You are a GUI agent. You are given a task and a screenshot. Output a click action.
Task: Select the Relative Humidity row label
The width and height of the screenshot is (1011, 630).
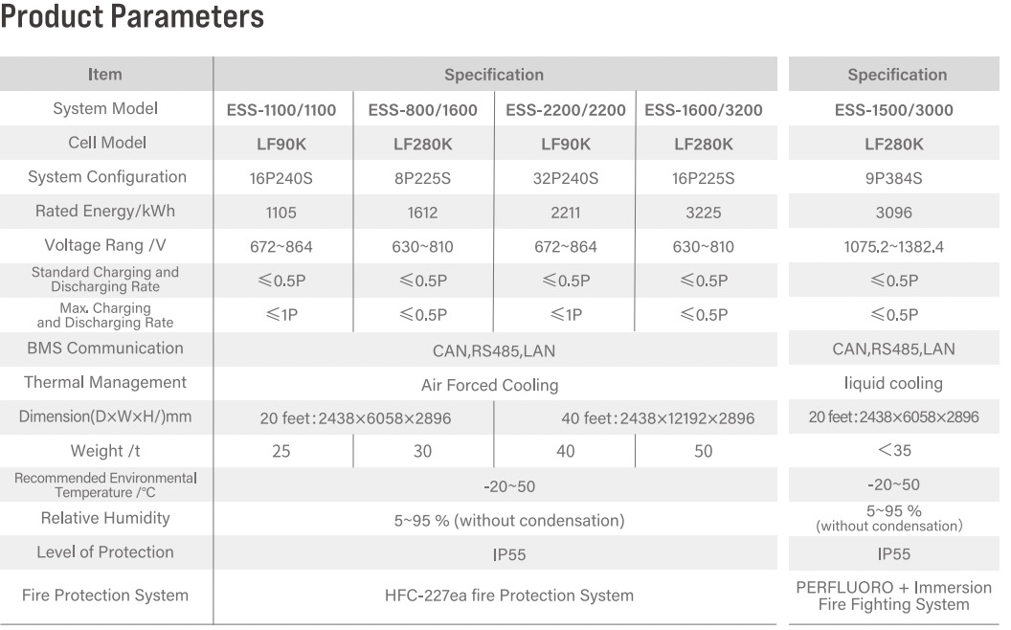point(105,518)
